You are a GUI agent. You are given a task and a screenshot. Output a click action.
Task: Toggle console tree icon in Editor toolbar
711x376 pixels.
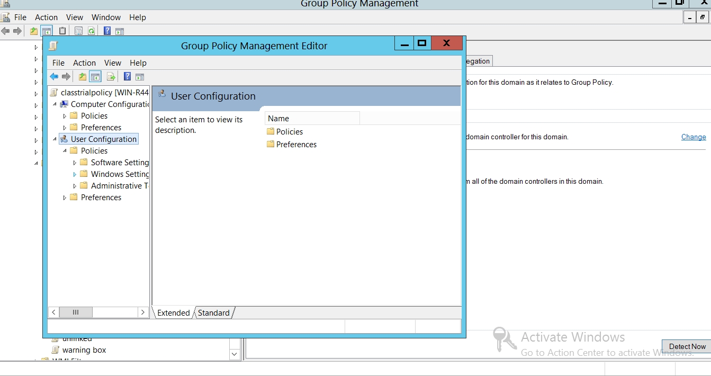point(95,77)
